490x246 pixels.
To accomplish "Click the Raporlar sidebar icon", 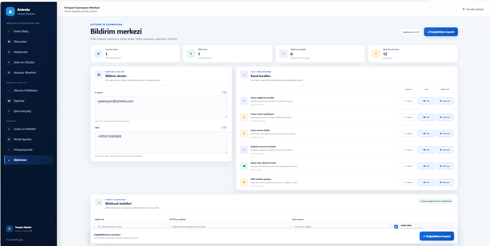I will [x=9, y=101].
